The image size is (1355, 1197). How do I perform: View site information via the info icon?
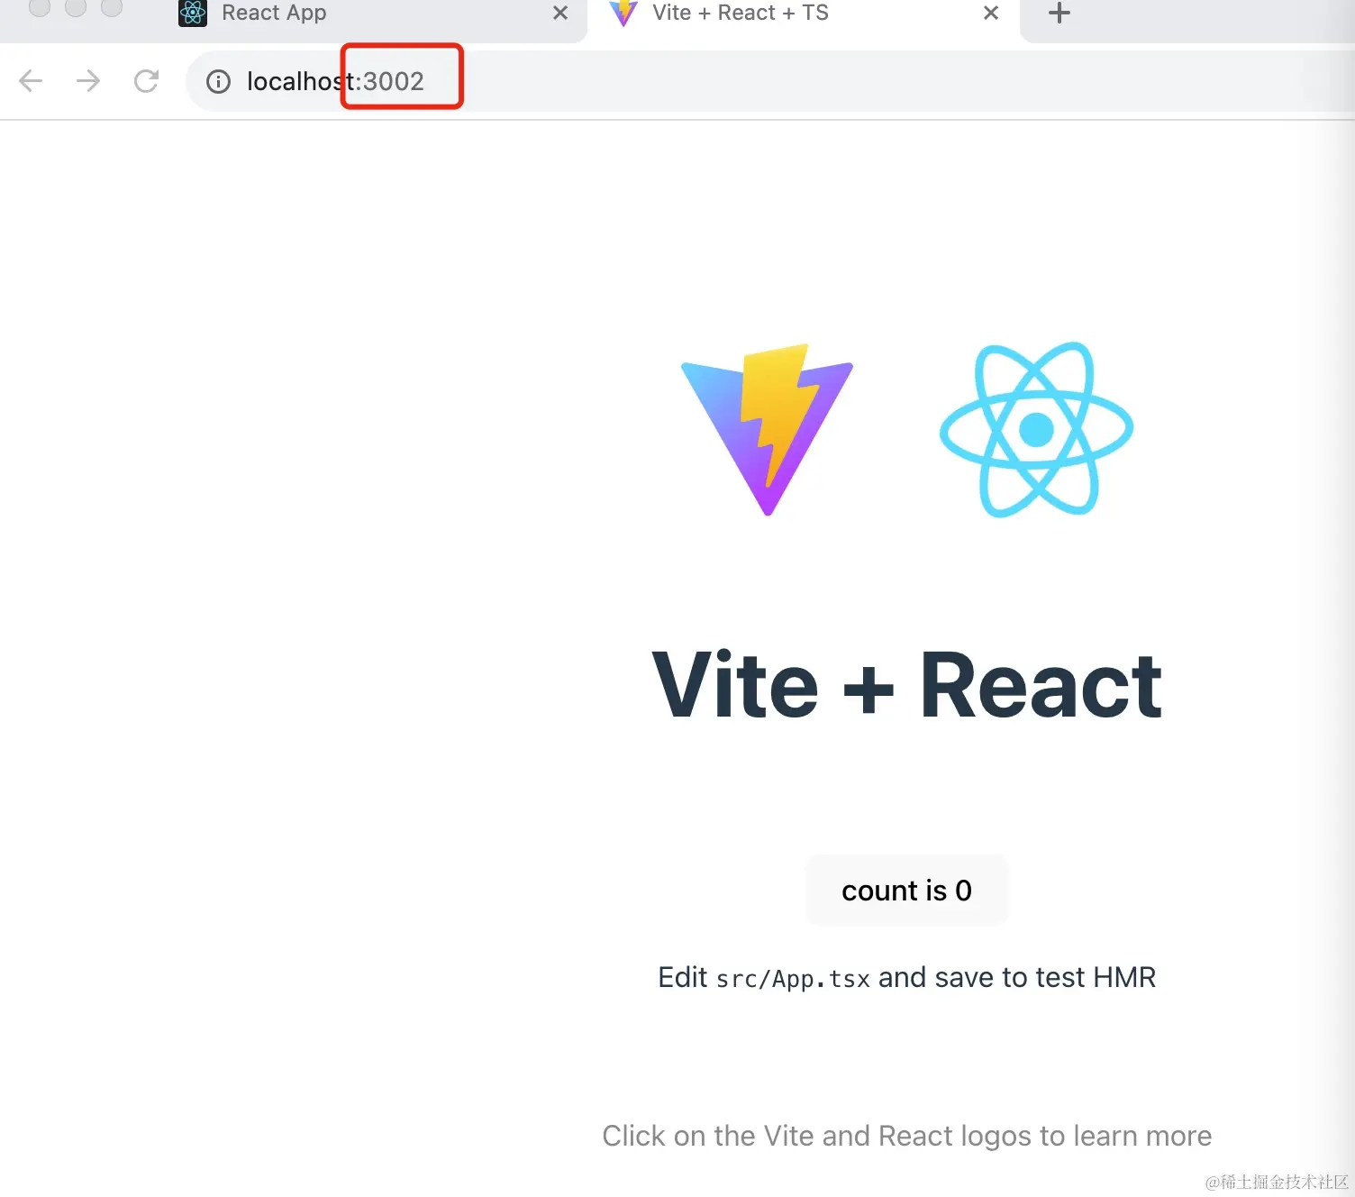218,82
